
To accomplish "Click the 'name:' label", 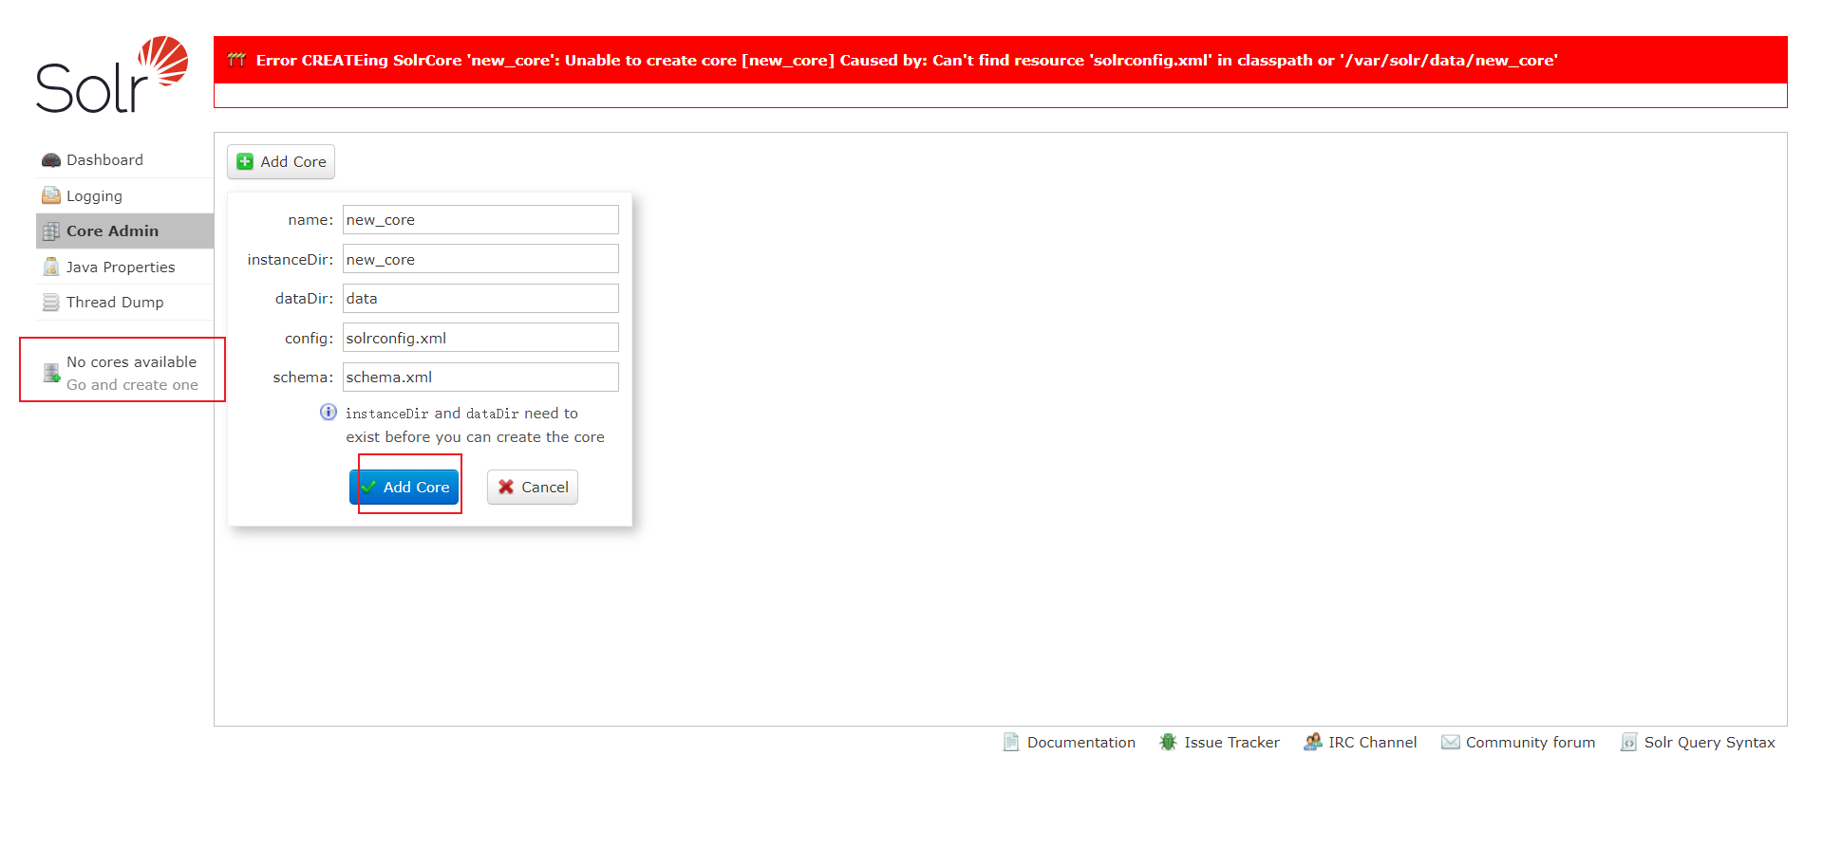I will coord(310,219).
